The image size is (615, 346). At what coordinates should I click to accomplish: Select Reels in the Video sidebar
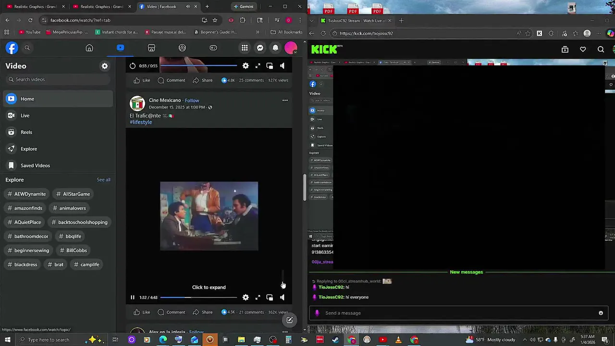[58, 132]
